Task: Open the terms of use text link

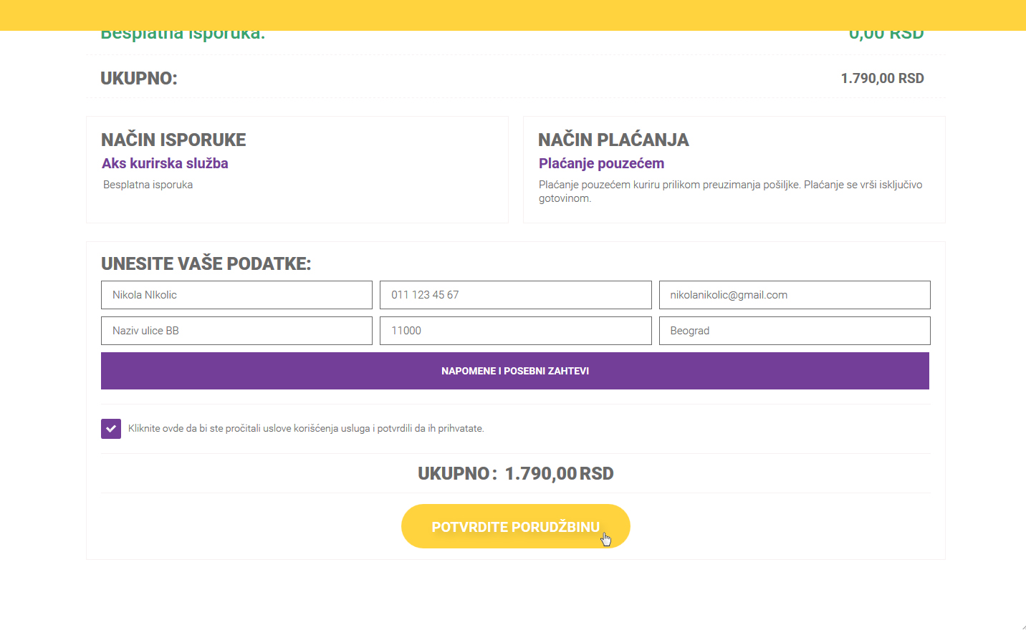Action: (306, 429)
